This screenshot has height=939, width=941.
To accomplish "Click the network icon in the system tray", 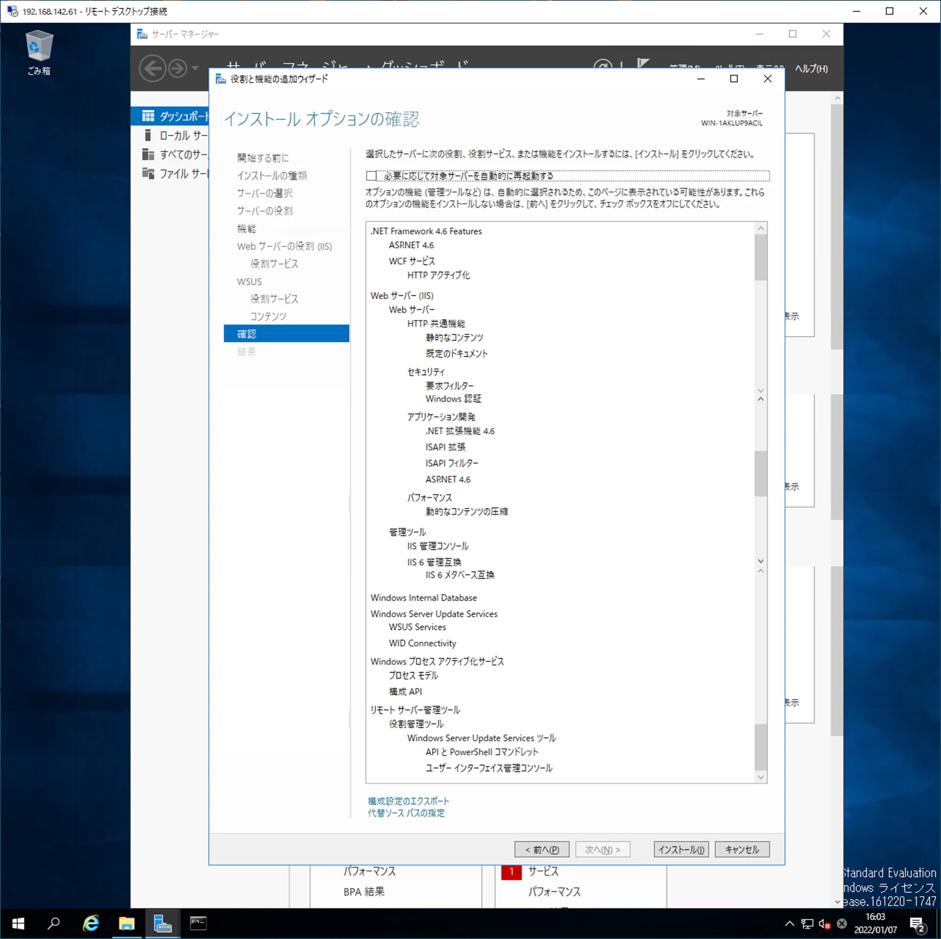I will coord(807,923).
